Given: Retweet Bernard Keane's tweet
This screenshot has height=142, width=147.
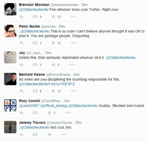Looking at the screenshot, I should coord(35,91).
